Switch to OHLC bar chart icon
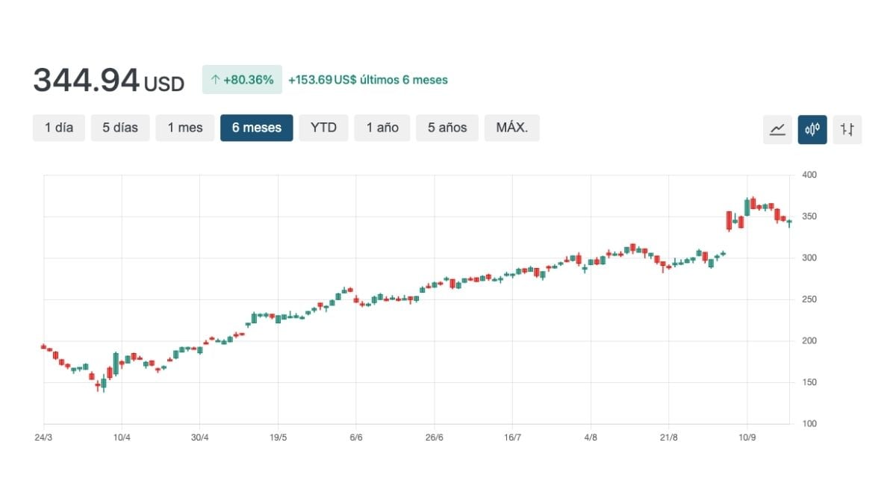Screen dimensions: 896x504 pyautogui.click(x=847, y=129)
